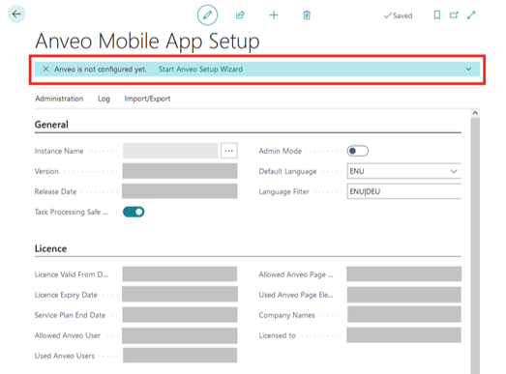This screenshot has width=506, height=374.
Task: Toggle Admin Mode switch
Action: point(358,151)
